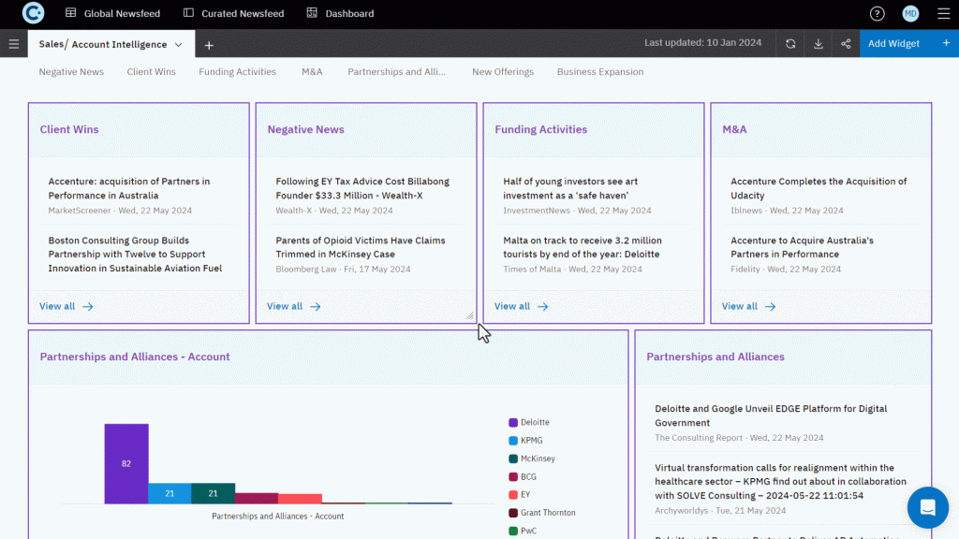The height and width of the screenshot is (539, 959).
Task: Click the MD user avatar icon
Action: pos(909,13)
